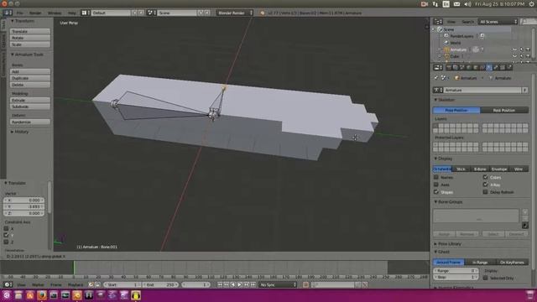Screen dimensions: 537x302
Task: Switch armature display to B-Bone
Action: (x=480, y=169)
